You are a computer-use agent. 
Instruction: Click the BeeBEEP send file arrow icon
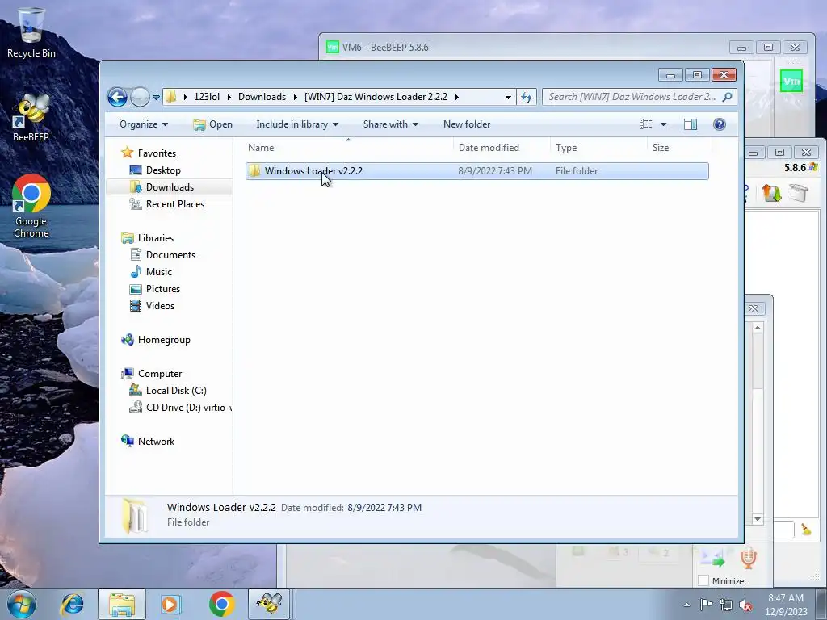[x=712, y=559]
